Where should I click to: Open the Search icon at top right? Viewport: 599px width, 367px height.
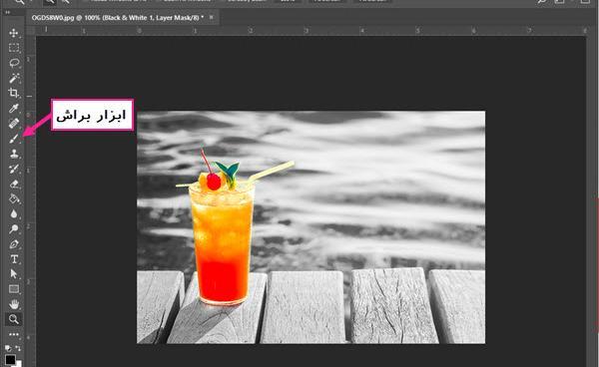point(542,2)
